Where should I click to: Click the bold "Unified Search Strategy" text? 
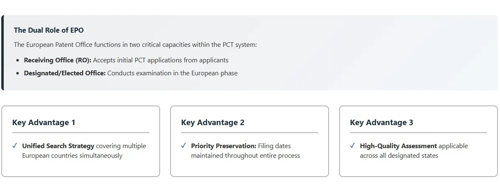58,146
